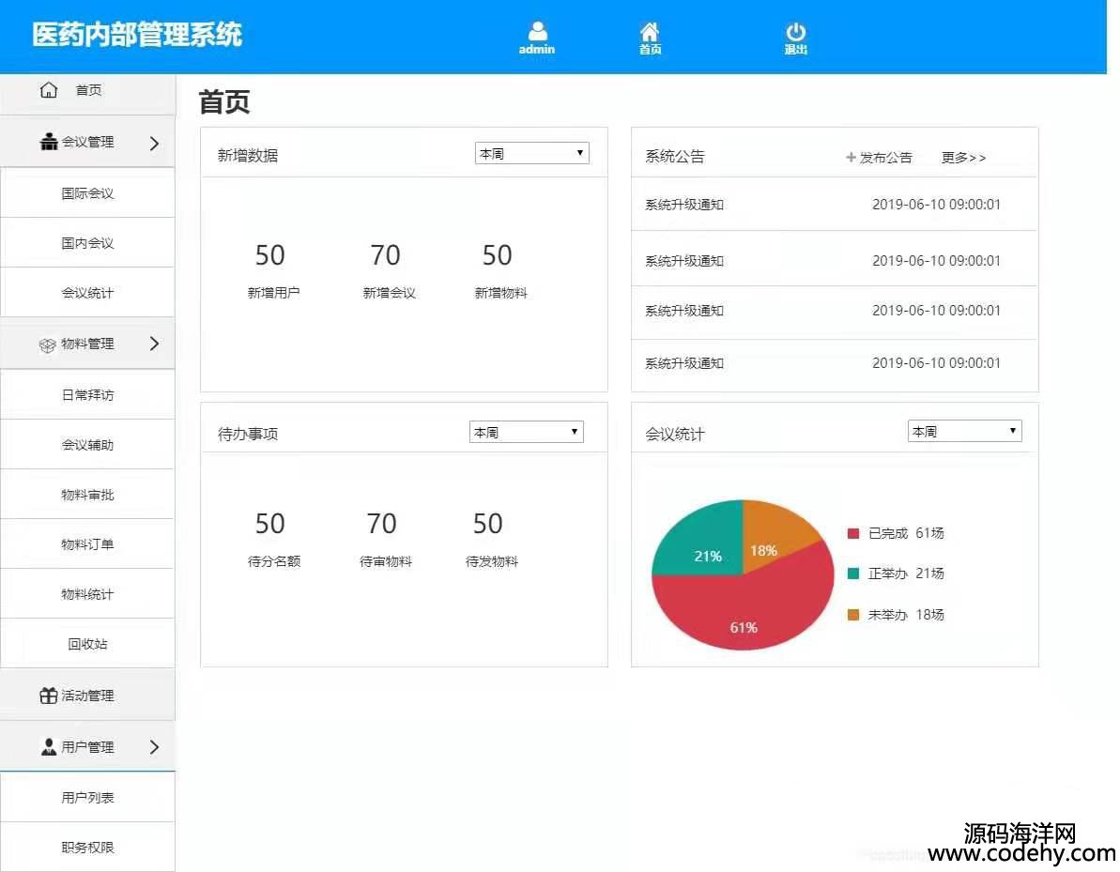Viewport: 1120px width, 872px height.
Task: Open 国际会议 in the sidebar
Action: [x=87, y=192]
